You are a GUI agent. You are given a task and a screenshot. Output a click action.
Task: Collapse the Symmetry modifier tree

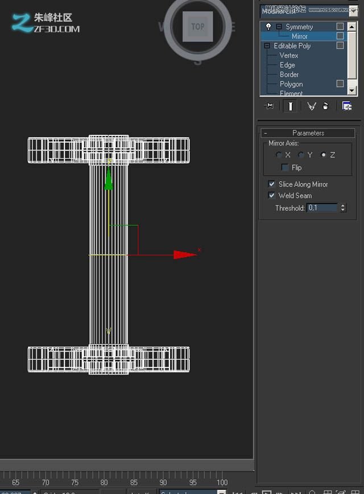[279, 27]
